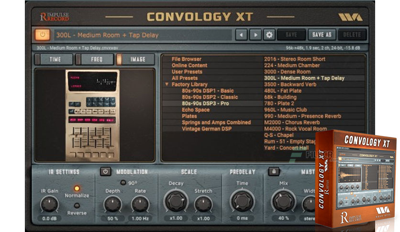Click the preset name display field
Screen dimensions: 400x232
[143, 35]
